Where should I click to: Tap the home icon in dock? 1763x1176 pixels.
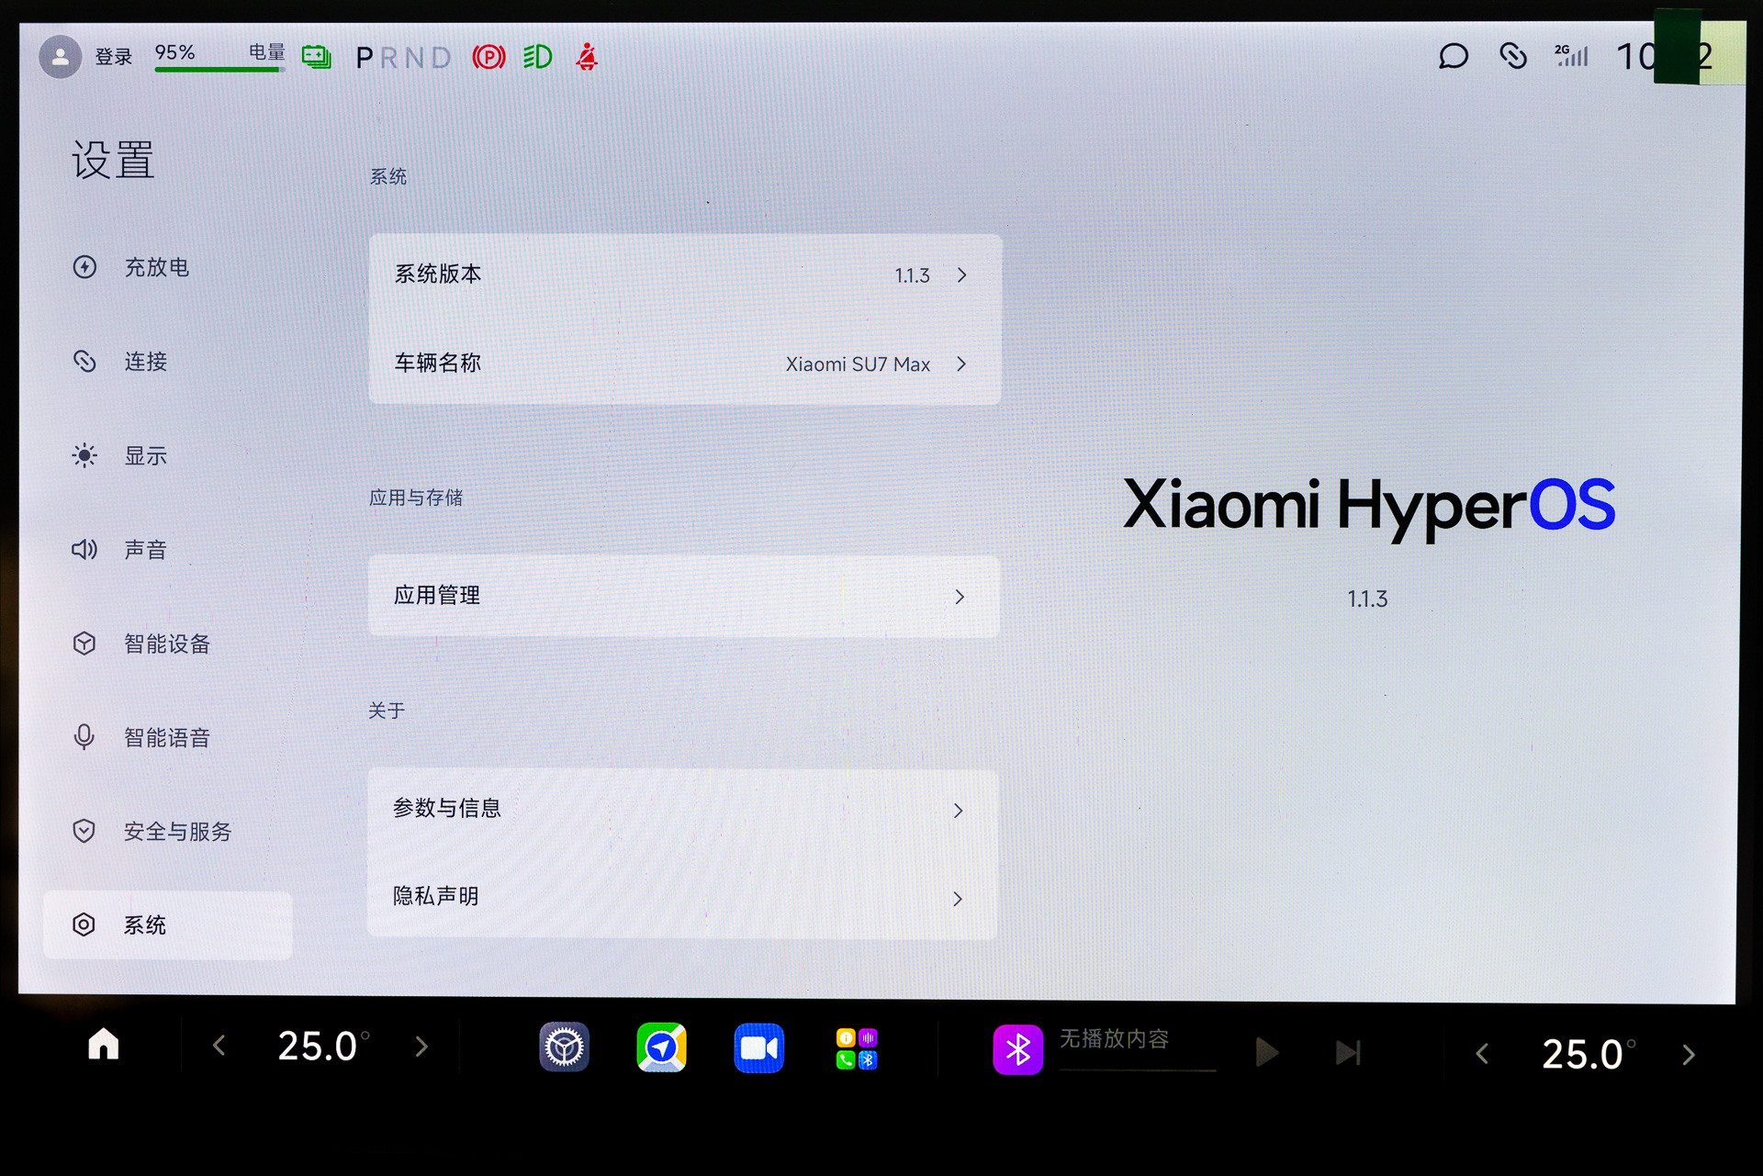(x=104, y=1045)
